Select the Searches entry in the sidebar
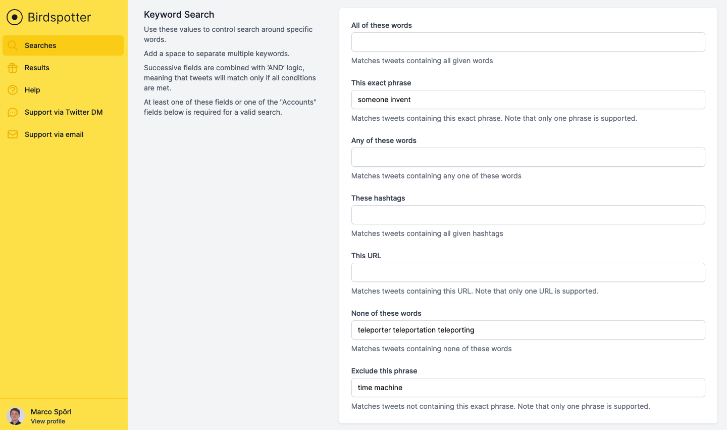Screen dimensions: 727x430 click(x=40, y=45)
